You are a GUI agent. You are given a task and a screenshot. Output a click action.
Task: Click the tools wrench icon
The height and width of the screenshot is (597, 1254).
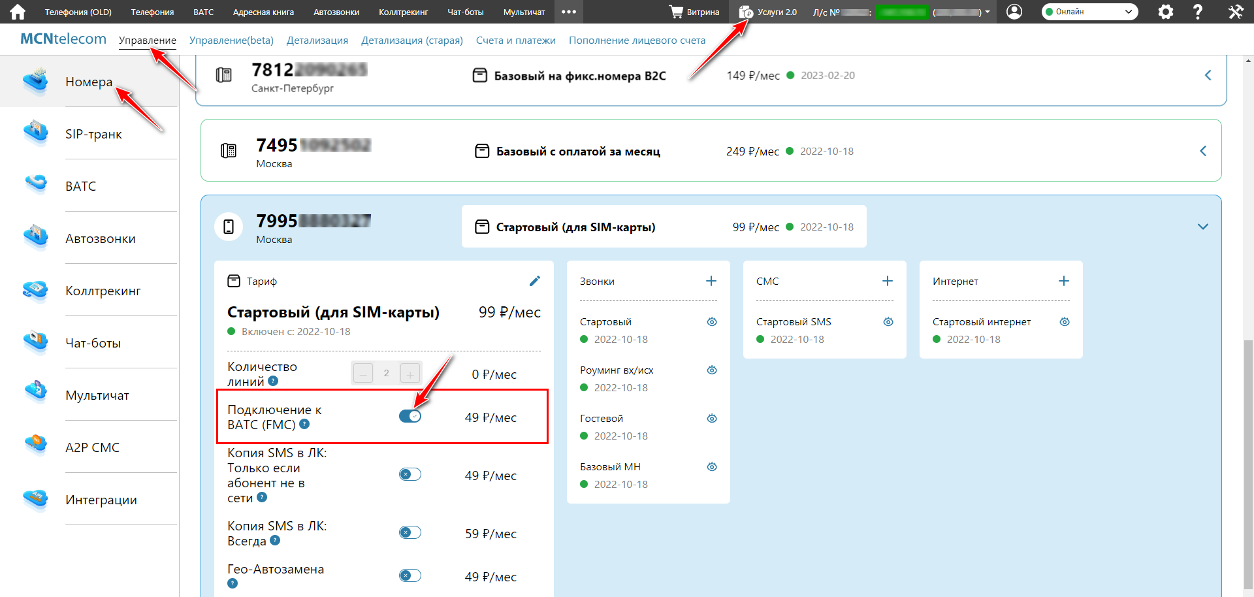pos(1235,12)
